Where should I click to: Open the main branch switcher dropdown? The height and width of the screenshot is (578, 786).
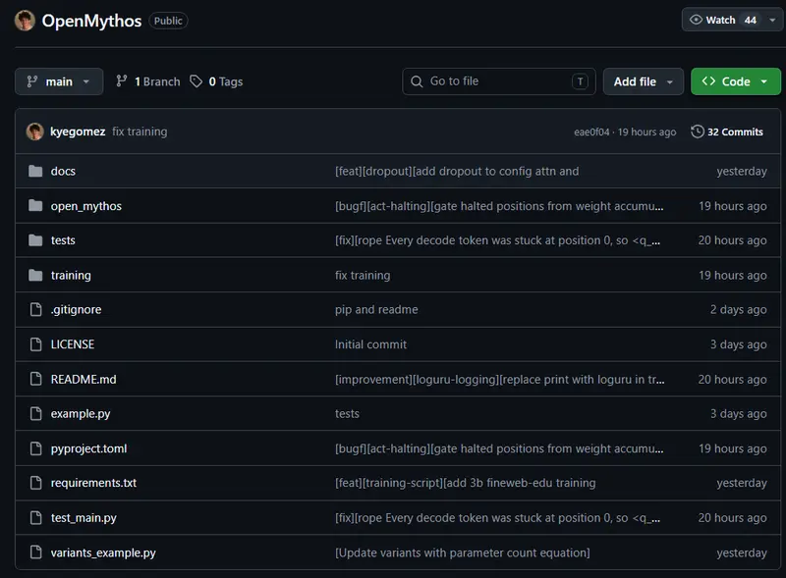(x=59, y=81)
